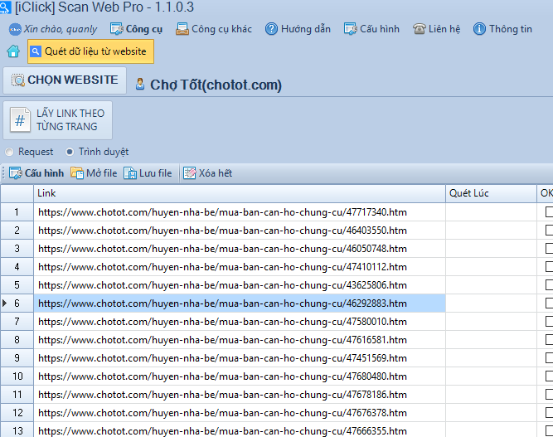Select link ending 46403550.htm
Image resolution: width=553 pixels, height=437 pixels.
tap(240, 231)
